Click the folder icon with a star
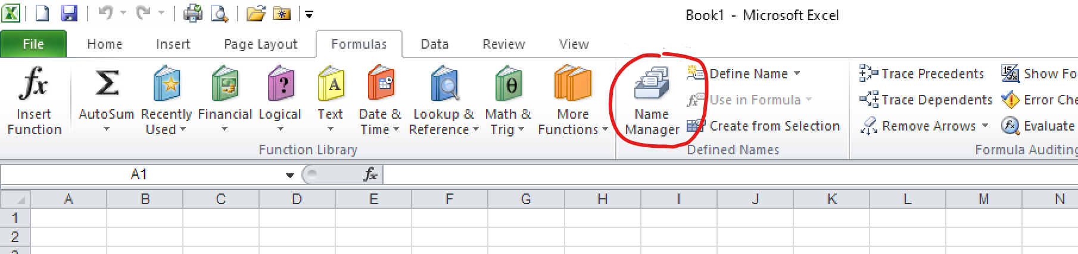This screenshot has height=254, width=1078. pos(282,13)
